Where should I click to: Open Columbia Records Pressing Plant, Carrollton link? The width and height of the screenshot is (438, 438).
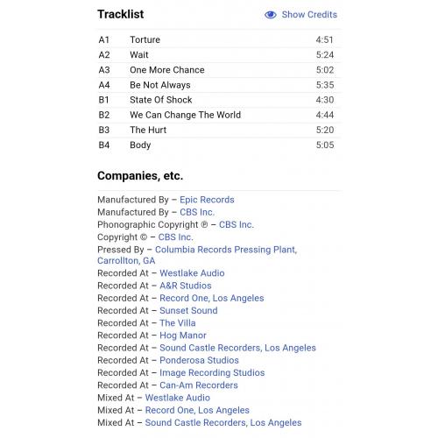(x=197, y=255)
